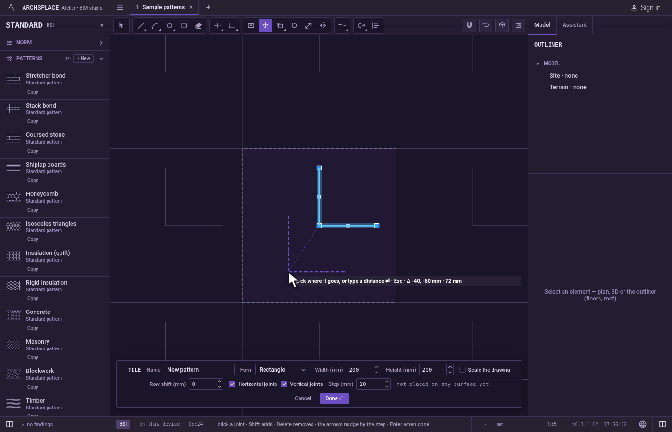
Task: Open the hamburger main menu
Action: click(x=120, y=8)
